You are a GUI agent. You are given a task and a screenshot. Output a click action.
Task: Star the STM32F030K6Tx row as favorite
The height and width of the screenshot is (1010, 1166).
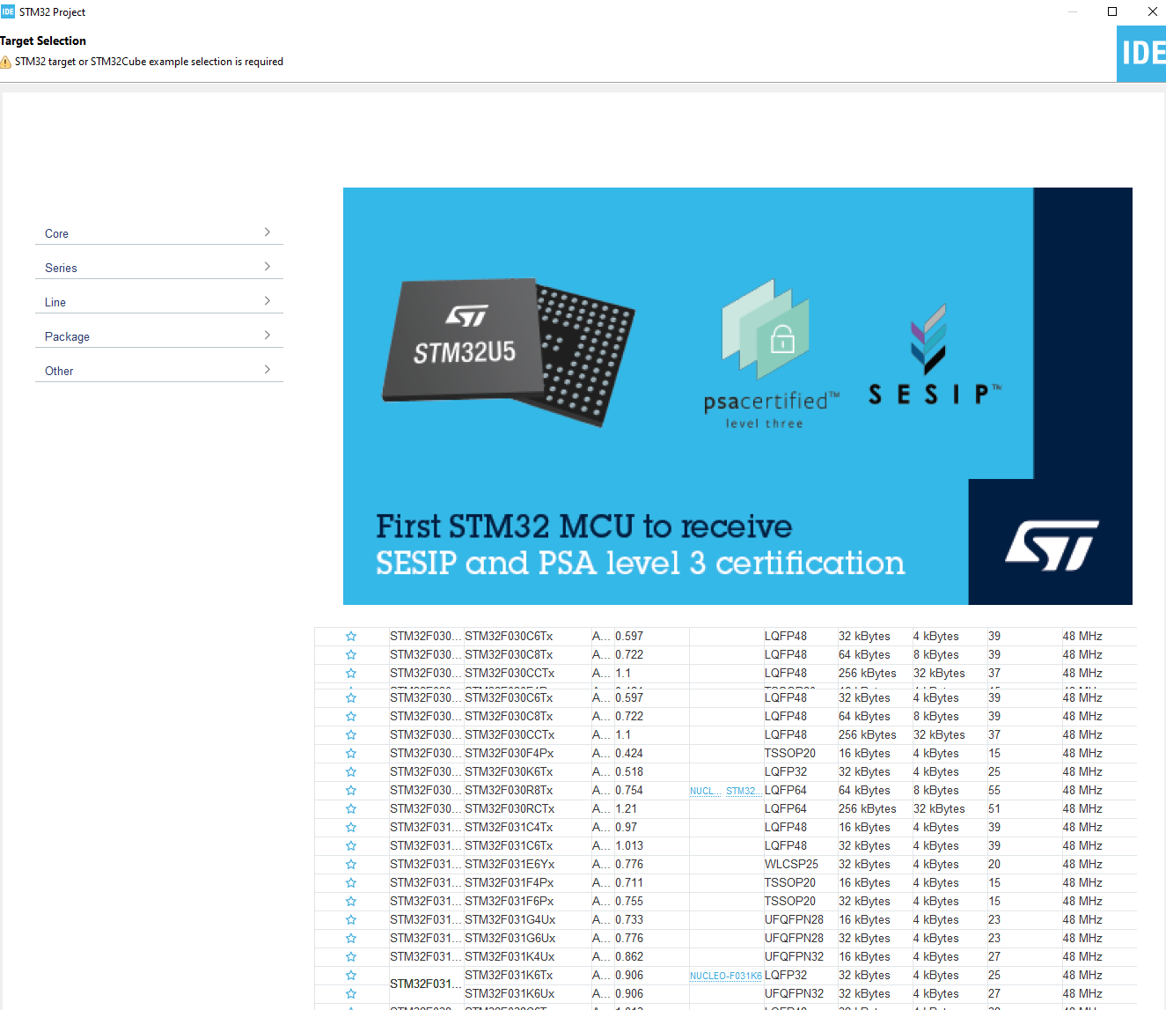pyautogui.click(x=351, y=771)
